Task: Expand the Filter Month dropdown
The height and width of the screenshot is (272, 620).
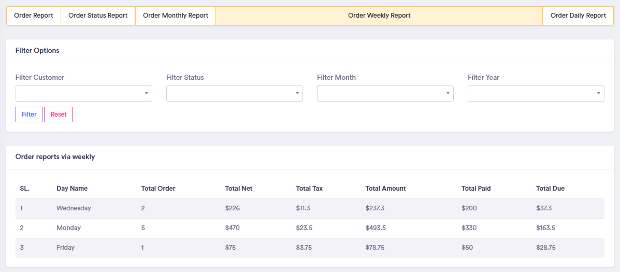Action: point(385,93)
